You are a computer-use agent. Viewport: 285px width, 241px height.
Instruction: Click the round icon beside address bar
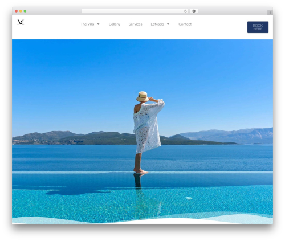pos(194,11)
